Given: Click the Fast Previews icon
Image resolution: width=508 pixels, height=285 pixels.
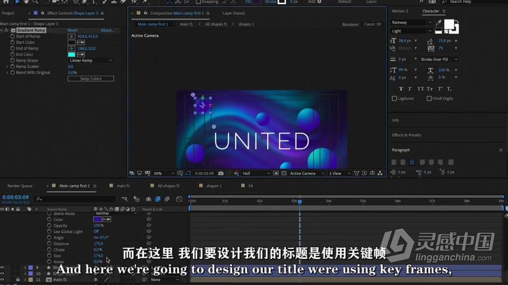Looking at the screenshot, I should (364, 173).
